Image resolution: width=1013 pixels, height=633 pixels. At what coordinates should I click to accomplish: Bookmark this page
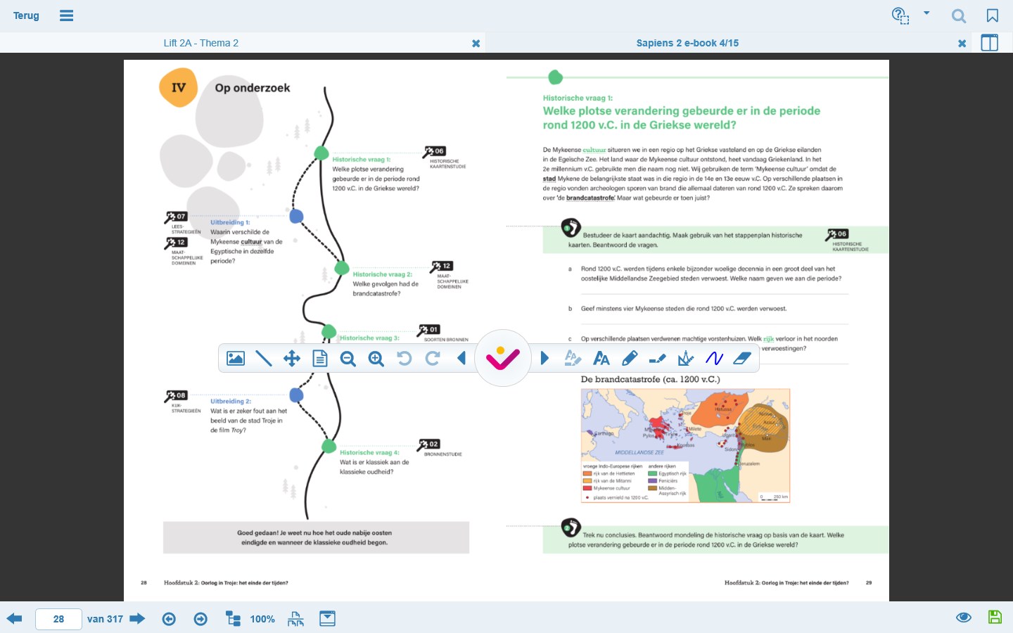(x=993, y=15)
